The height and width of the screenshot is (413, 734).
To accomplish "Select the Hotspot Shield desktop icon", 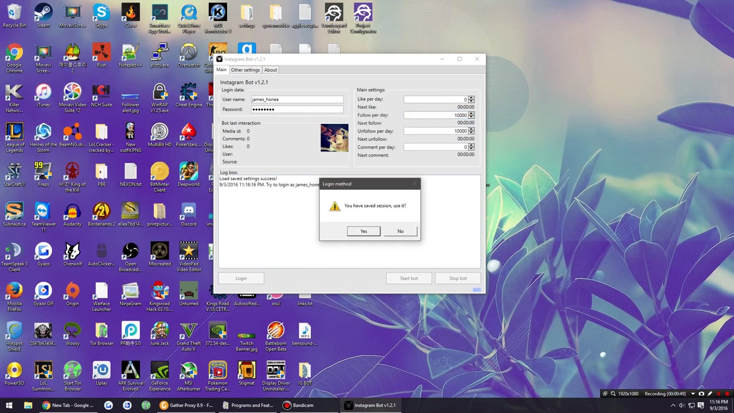I will click(x=14, y=336).
